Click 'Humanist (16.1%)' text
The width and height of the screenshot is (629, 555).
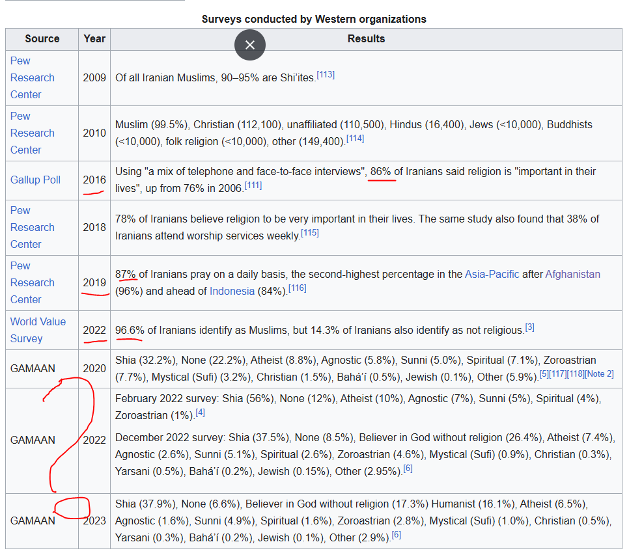[473, 504]
